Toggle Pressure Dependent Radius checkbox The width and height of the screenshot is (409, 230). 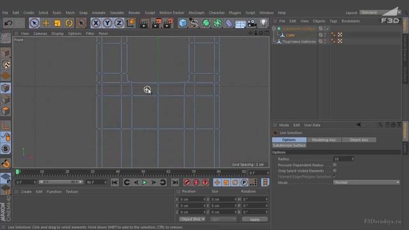coord(335,165)
